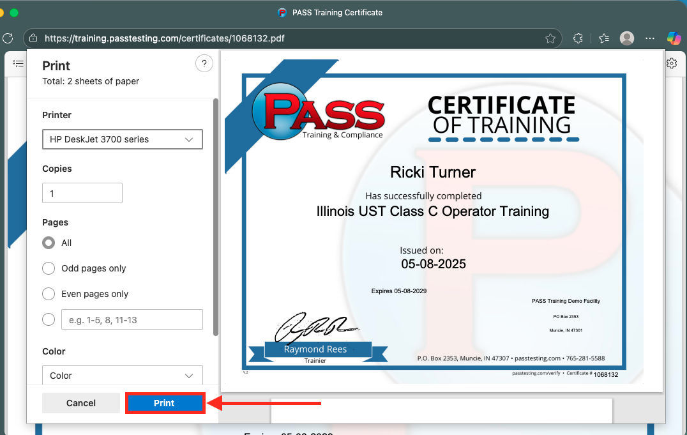Click the certificate preview page

(442, 221)
